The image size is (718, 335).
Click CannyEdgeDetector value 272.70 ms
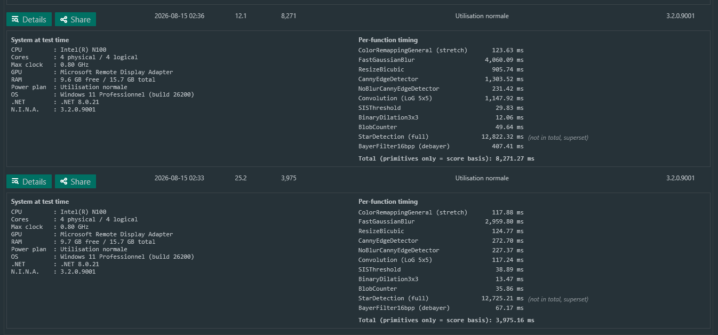[x=508, y=241]
